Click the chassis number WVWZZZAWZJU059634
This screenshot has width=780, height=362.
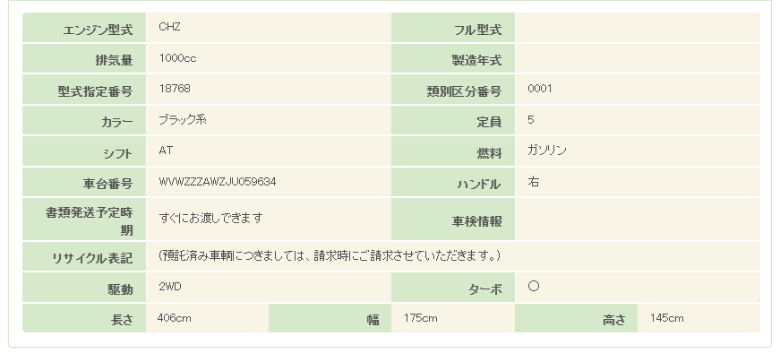[x=217, y=182]
